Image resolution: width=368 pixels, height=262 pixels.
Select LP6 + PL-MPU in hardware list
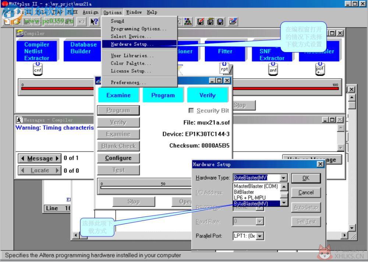pyautogui.click(x=256, y=198)
